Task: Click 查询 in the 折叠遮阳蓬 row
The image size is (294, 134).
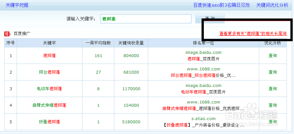Action: (x=273, y=122)
